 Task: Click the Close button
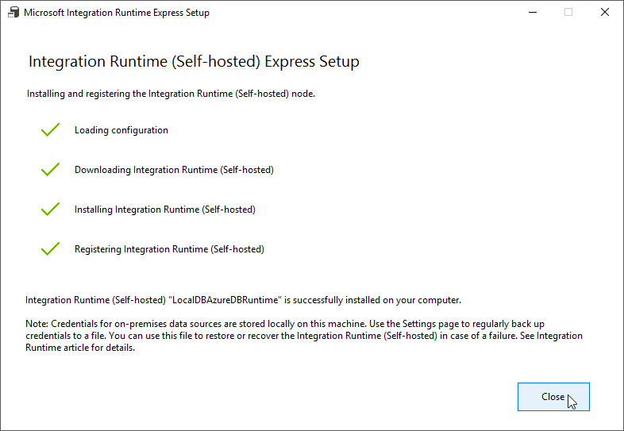point(553,397)
